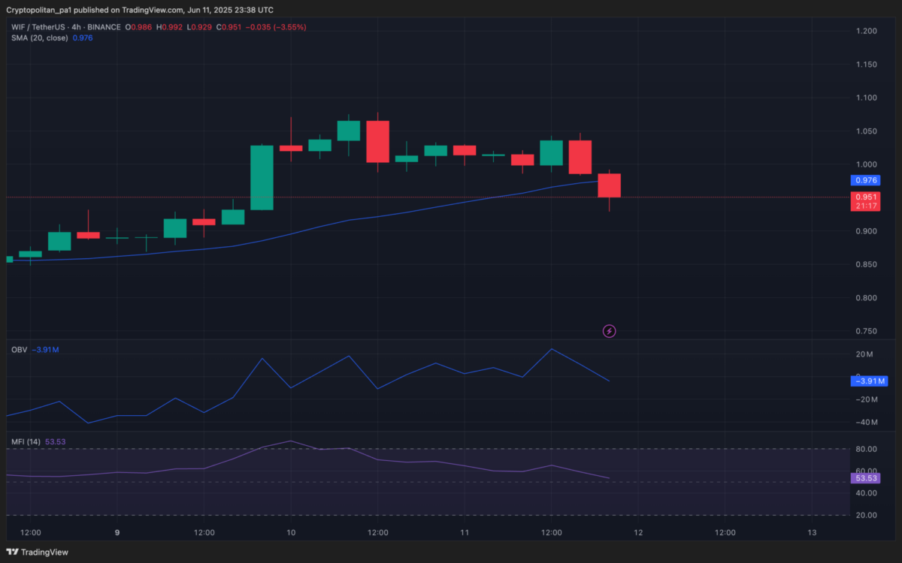Click the purple 53.53 MFI axis tag

(864, 478)
